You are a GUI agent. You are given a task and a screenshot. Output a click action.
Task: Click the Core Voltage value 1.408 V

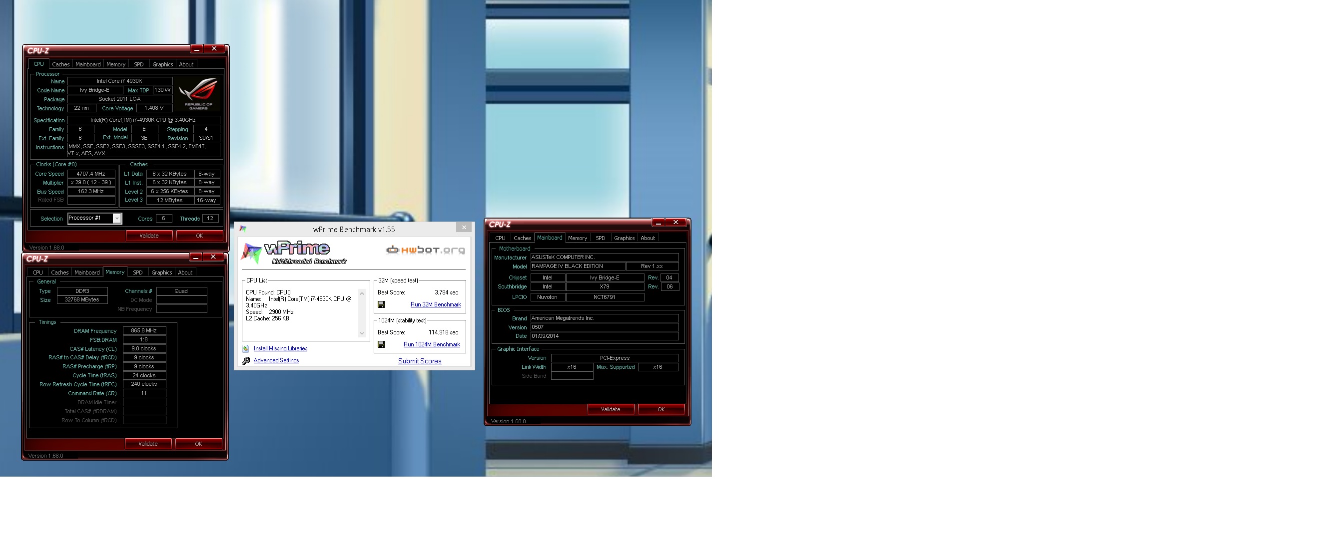pos(154,108)
